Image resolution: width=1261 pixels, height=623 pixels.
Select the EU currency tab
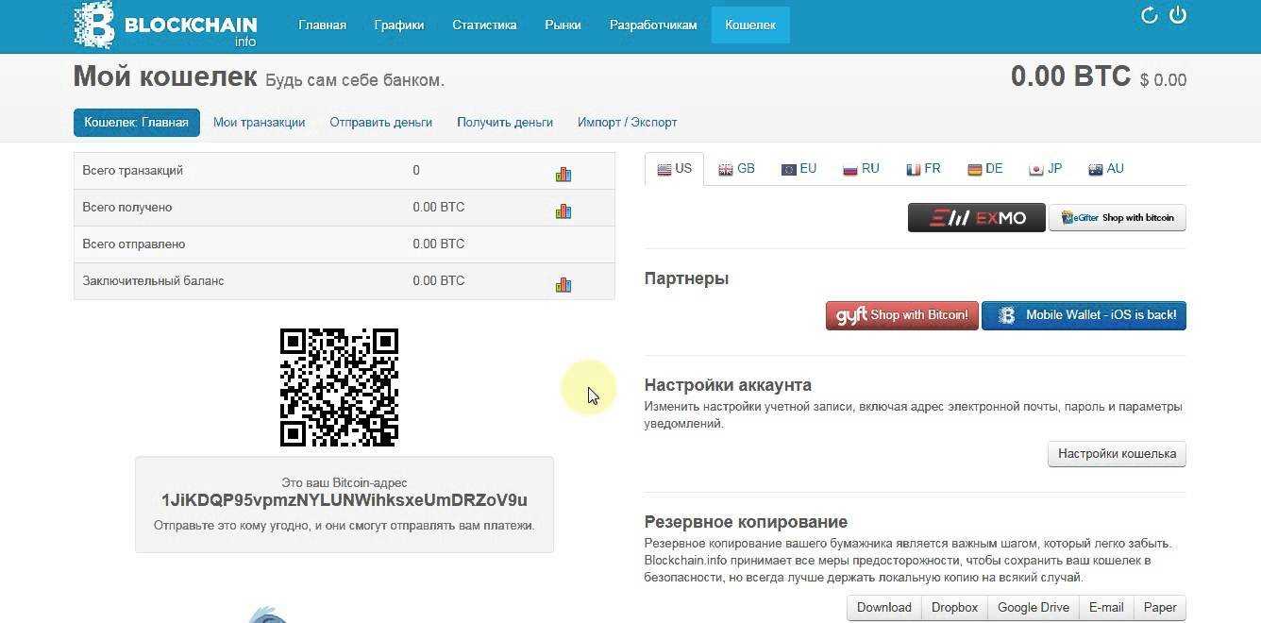[x=799, y=169]
